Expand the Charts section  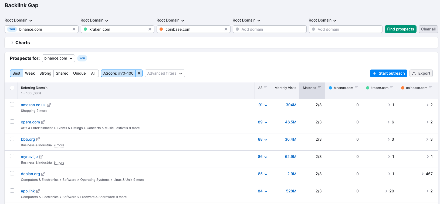20,43
